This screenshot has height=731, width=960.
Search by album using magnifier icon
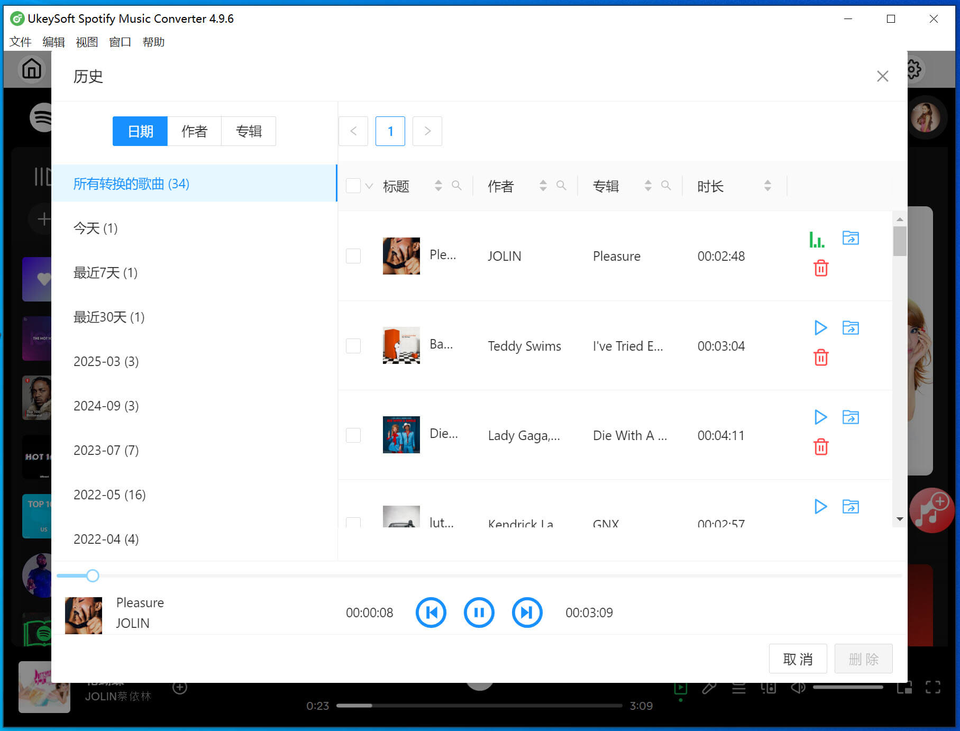pos(666,186)
